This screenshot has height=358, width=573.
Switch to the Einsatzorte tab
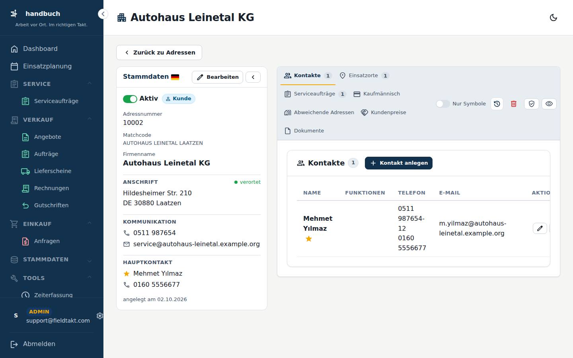coord(364,76)
